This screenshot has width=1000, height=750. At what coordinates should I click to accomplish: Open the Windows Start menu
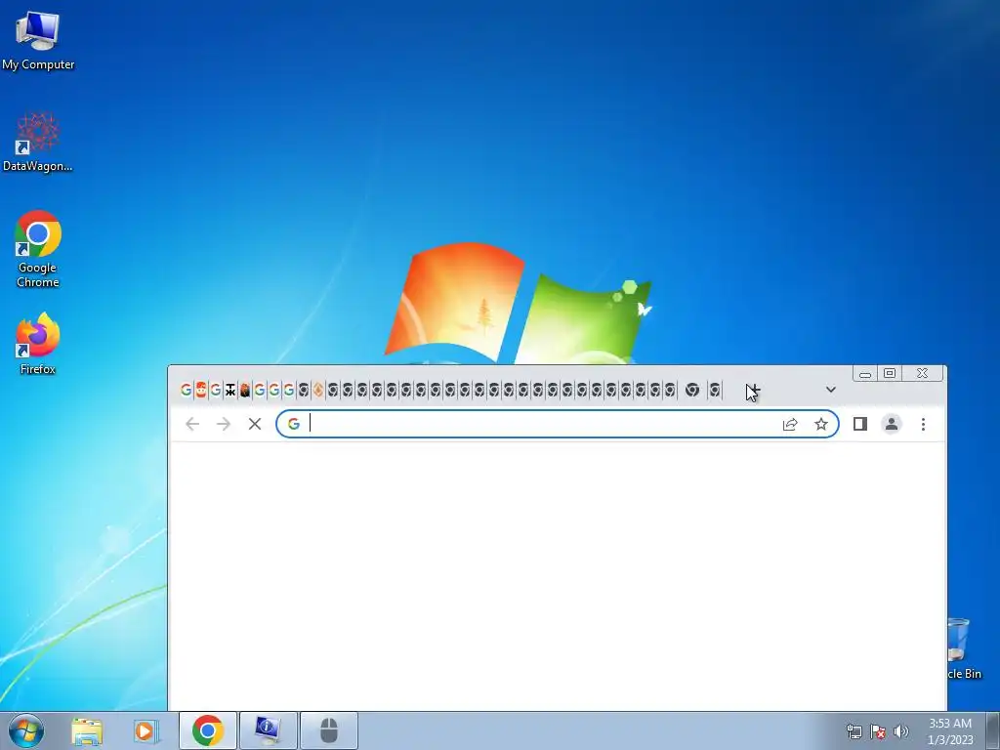[x=26, y=730]
